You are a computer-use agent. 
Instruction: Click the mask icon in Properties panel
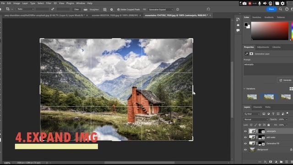[x=251, y=54]
